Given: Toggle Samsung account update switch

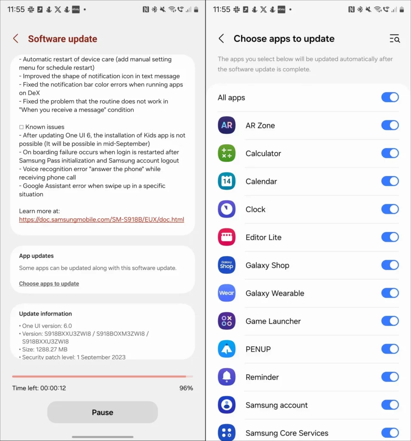Looking at the screenshot, I should pos(390,405).
